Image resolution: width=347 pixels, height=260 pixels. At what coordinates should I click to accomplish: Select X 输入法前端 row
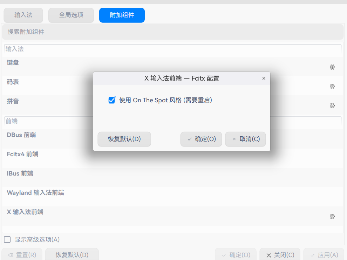(x=172, y=215)
